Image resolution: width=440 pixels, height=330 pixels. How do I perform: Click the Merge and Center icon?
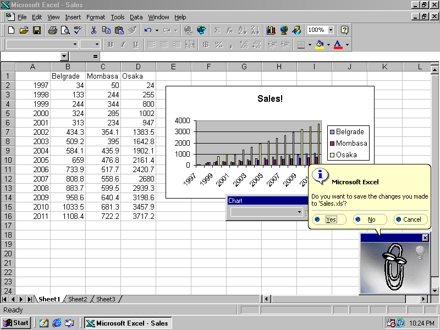190,45
